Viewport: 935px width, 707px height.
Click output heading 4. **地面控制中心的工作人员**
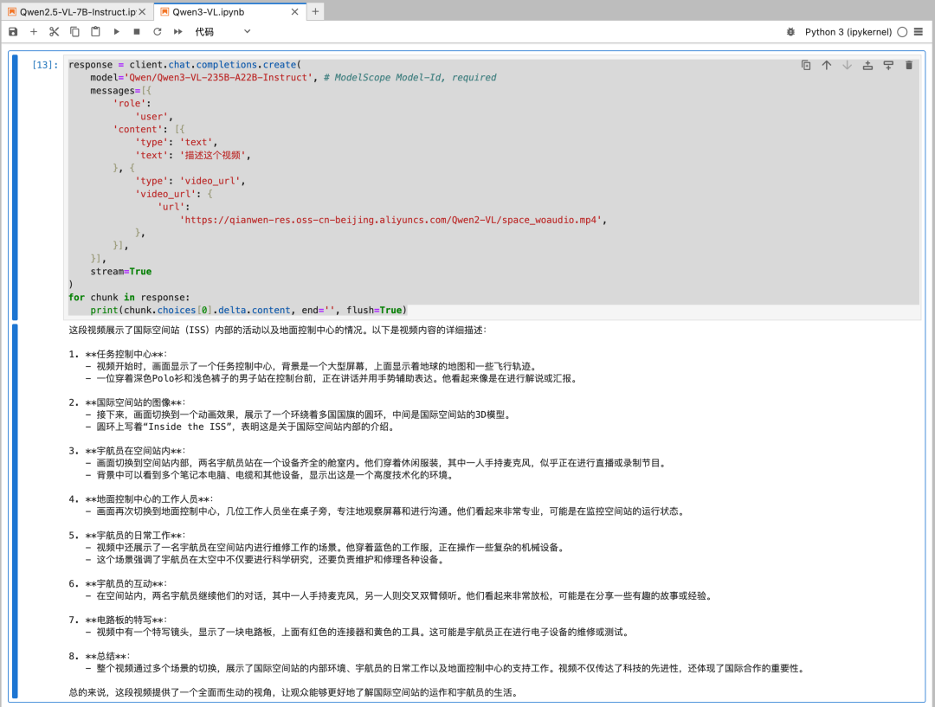pyautogui.click(x=140, y=499)
